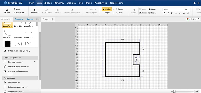
Task: Select the Текст text tool
Action: click(x=119, y=13)
